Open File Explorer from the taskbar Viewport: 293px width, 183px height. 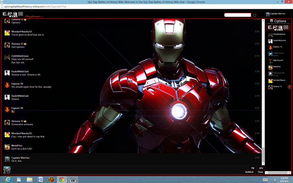[29, 180]
